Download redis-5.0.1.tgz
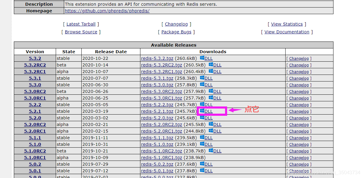This screenshot has width=363, height=178. coord(157,171)
